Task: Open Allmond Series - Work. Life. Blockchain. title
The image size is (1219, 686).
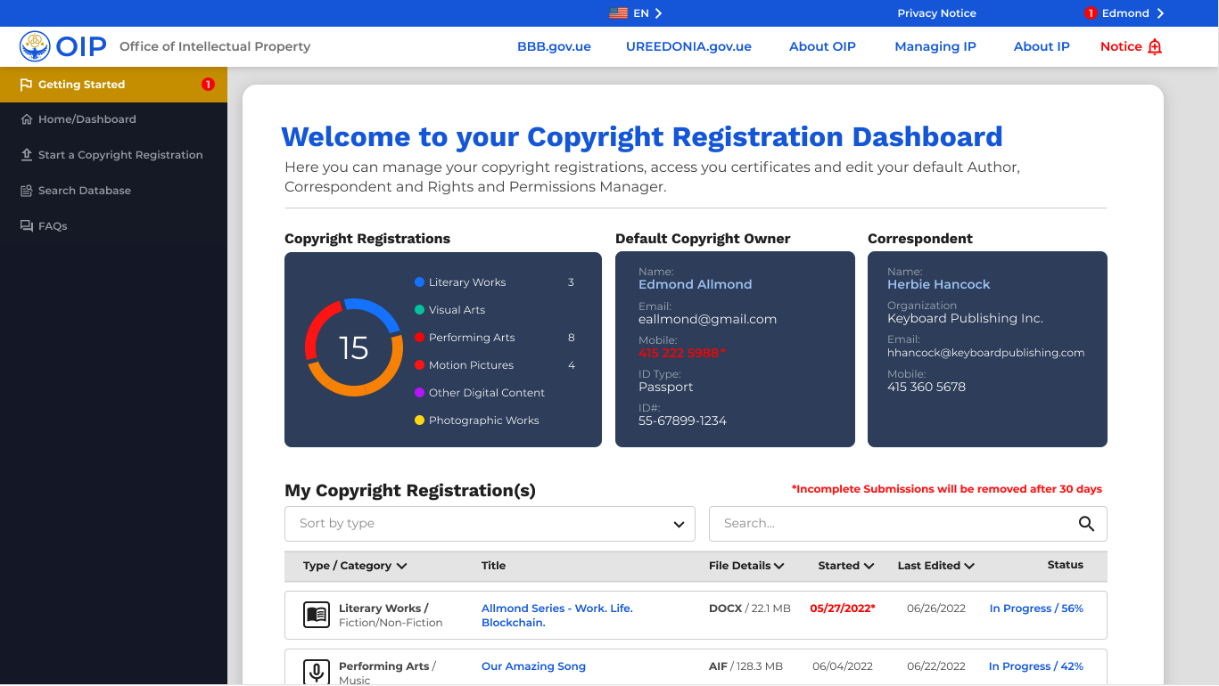Action: [x=557, y=616]
